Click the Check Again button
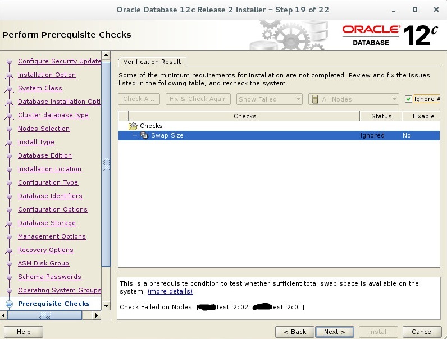The width and height of the screenshot is (447, 339). [139, 99]
